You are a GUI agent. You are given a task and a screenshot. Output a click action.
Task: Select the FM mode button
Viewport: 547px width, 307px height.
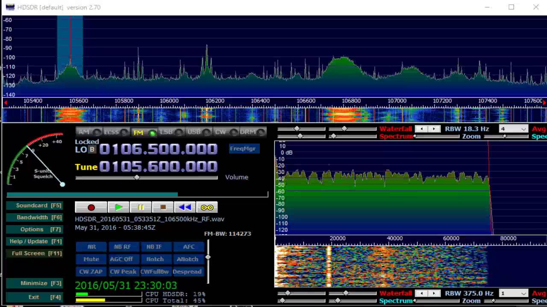(144, 132)
